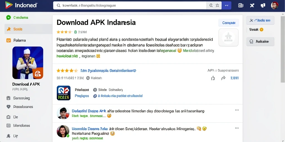Click the search input field
The height and width of the screenshot is (142, 285).
tap(130, 6)
